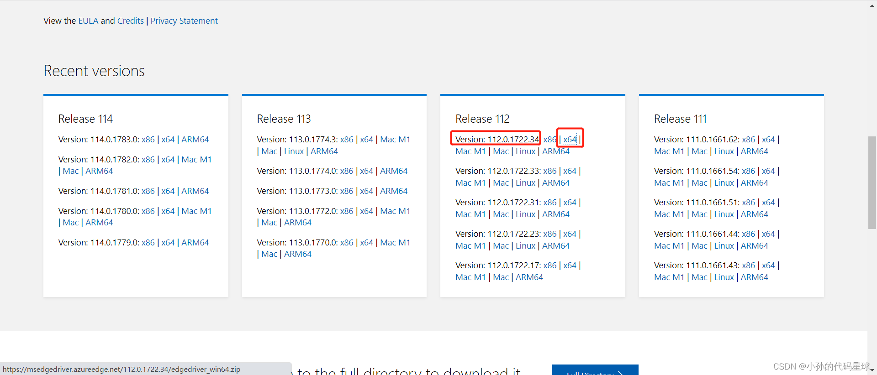Download Mac M1 driver for version 114.0.1782.0

click(196, 160)
